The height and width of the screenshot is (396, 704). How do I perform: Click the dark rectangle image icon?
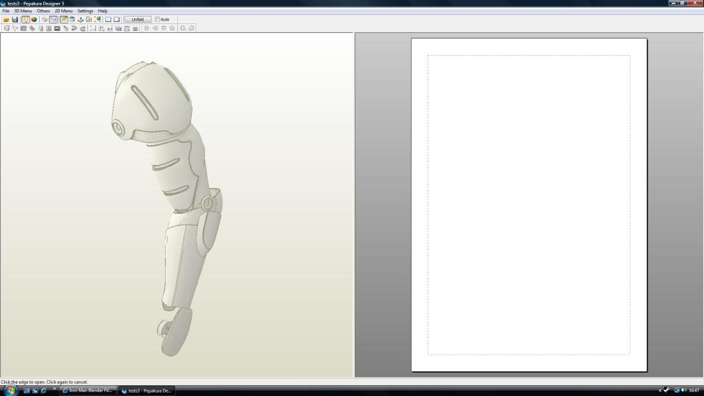click(x=57, y=28)
